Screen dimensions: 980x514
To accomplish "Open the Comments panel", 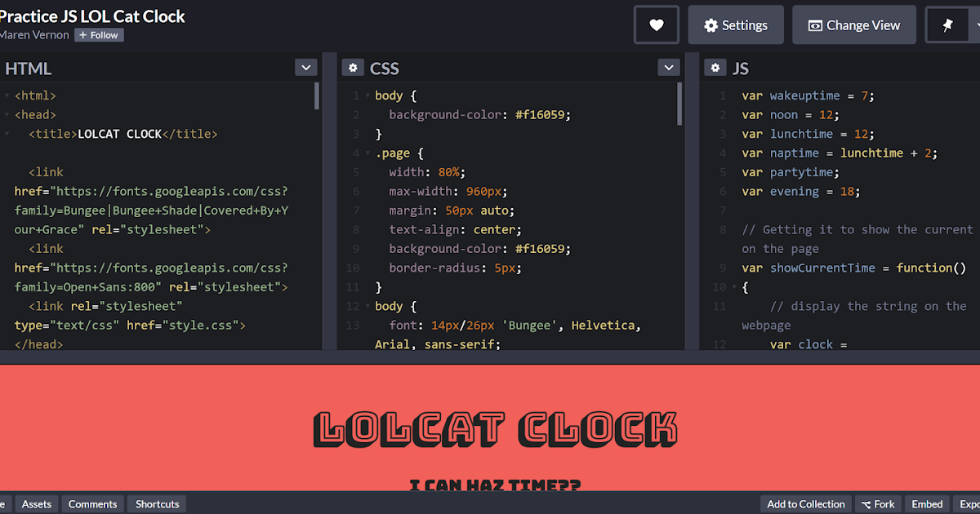I will coord(92,503).
